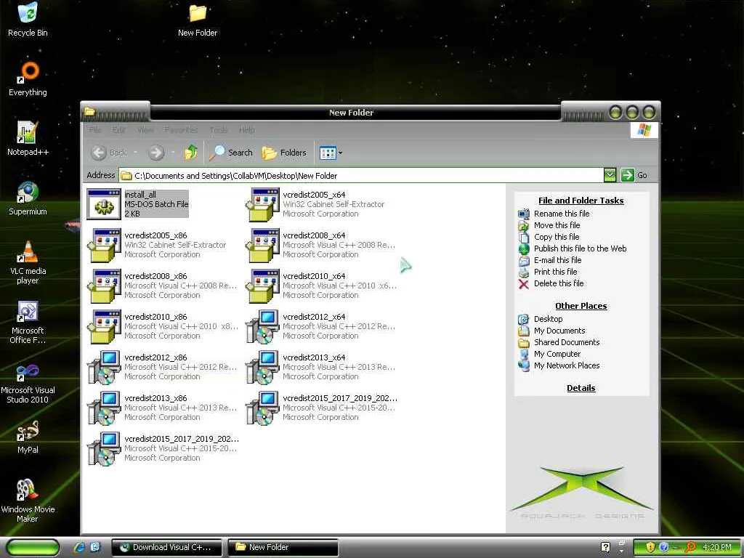Select the MyPal desktop shortcut
Viewport: 744px width, 558px height.
(x=28, y=437)
